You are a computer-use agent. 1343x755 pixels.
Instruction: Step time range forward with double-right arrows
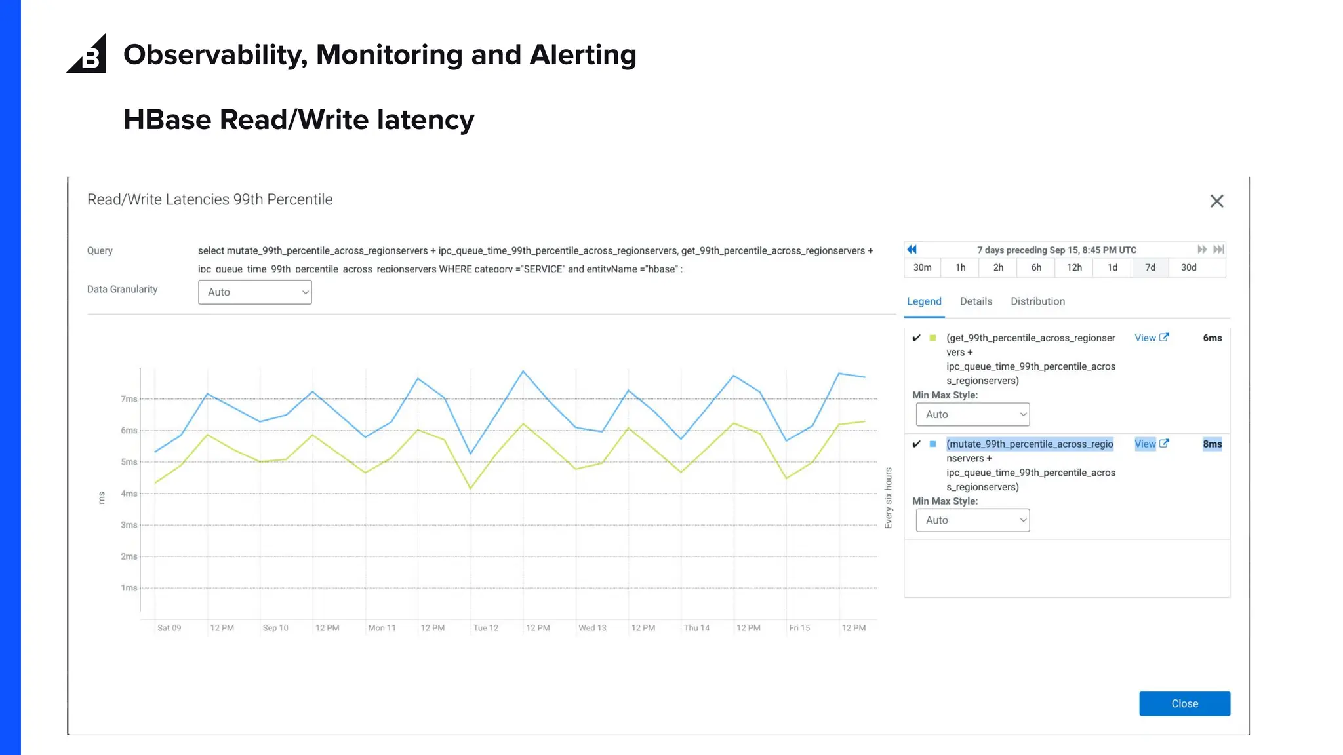(x=1202, y=250)
